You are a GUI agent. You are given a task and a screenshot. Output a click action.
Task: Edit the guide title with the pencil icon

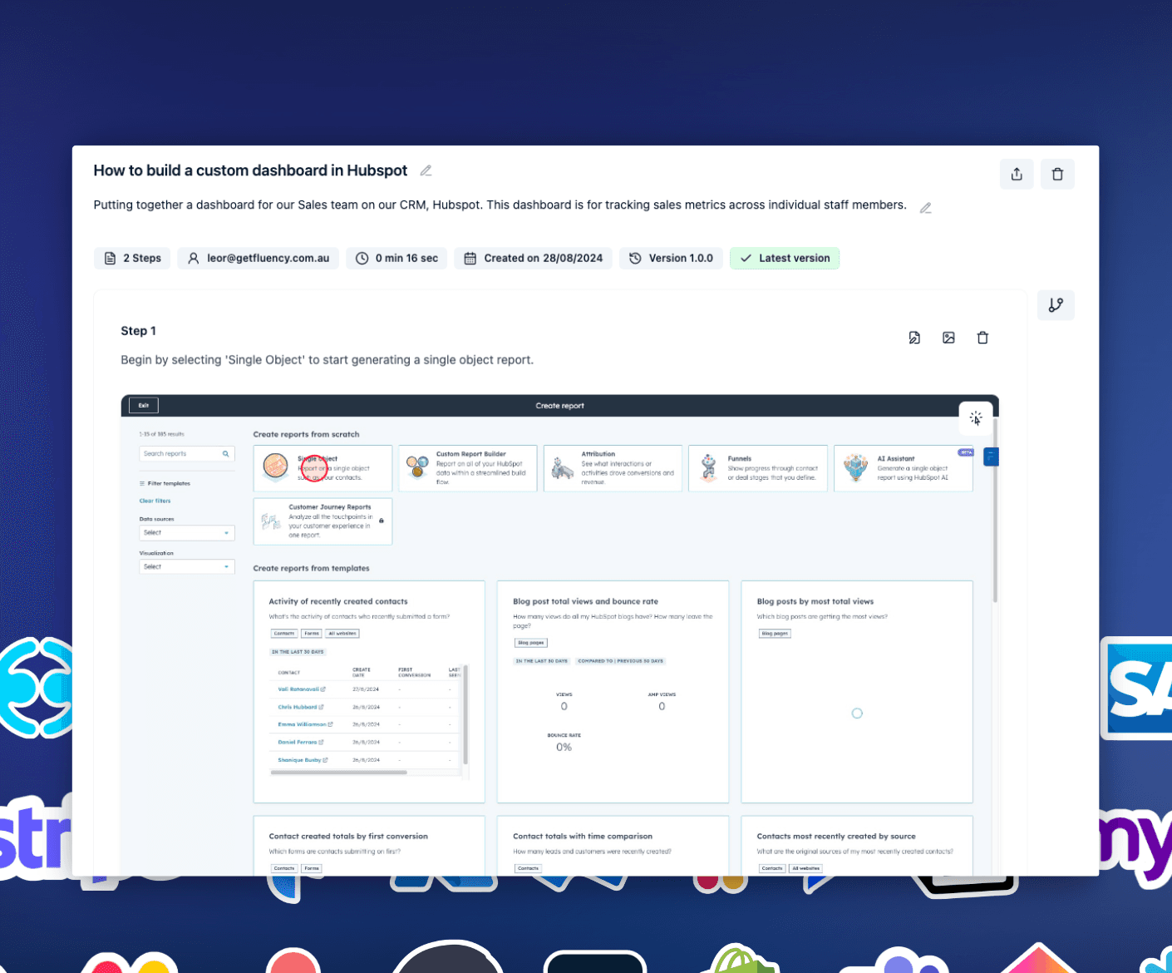click(x=426, y=170)
